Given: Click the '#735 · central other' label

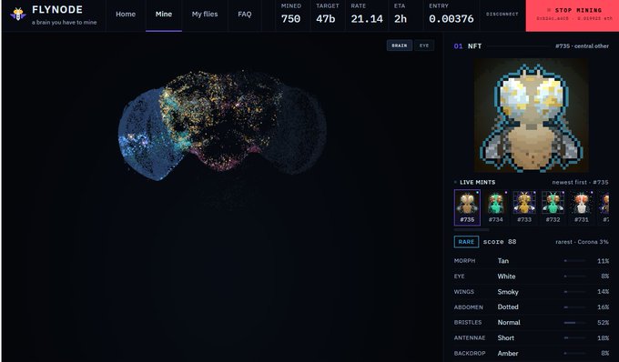Looking at the screenshot, I should coord(582,46).
